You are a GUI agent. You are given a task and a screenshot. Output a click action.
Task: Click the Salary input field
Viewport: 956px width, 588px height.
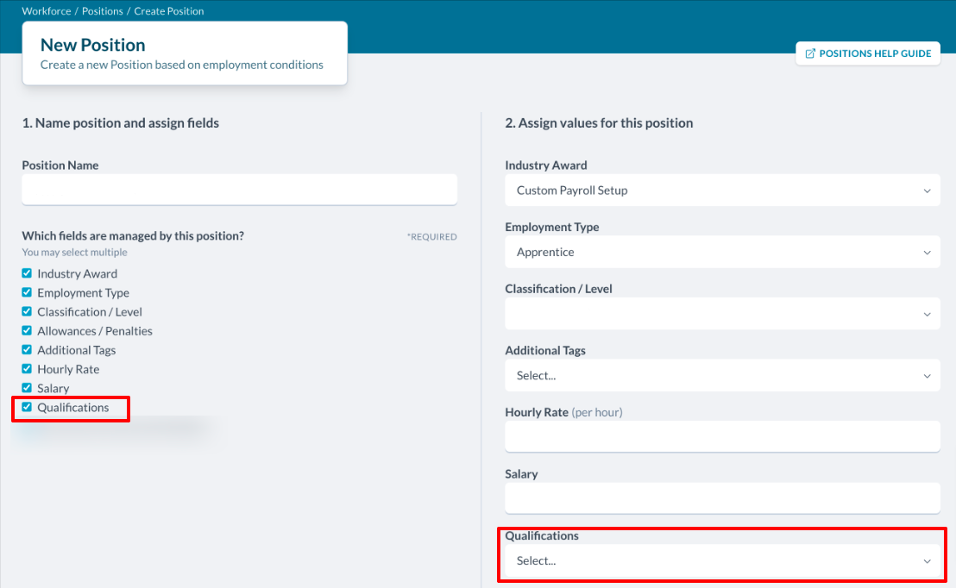(722, 498)
